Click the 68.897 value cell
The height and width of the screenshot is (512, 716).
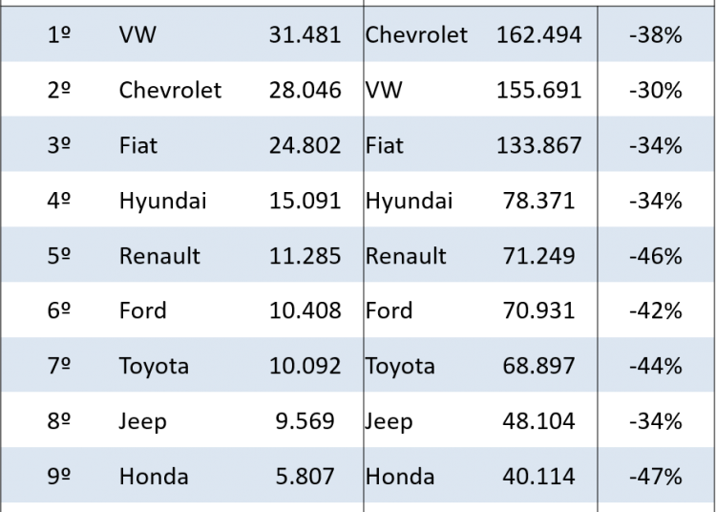[538, 366]
